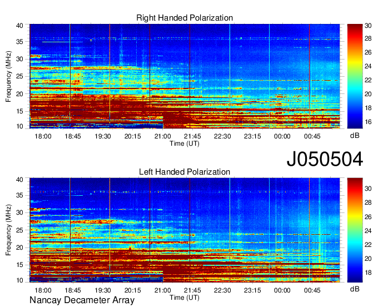Click the right-handed plot's color scale bar
This screenshot has width=378, height=307.
click(x=355, y=76)
